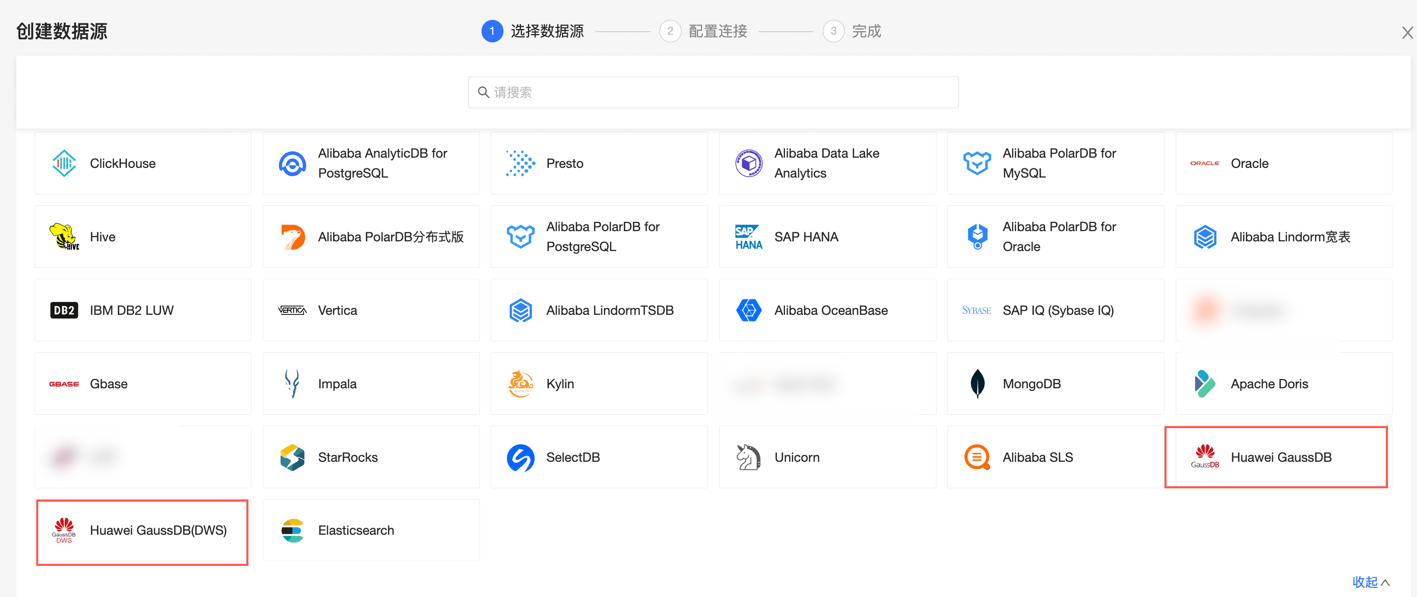Select the Alibaba SLS label
The image size is (1417, 597).
click(1038, 457)
